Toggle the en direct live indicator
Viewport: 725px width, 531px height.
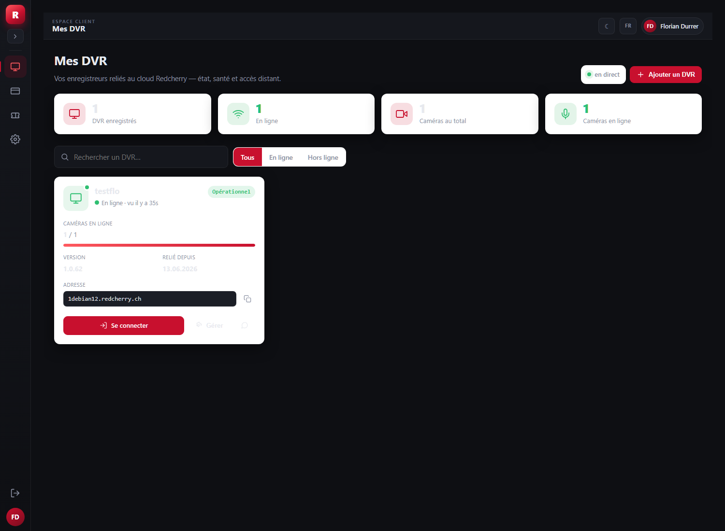[x=603, y=74]
